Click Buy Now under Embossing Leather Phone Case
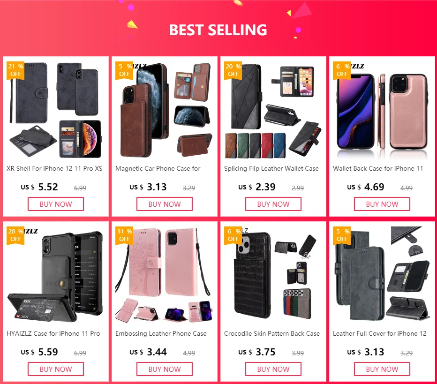Viewport: 437px width, 384px height. [x=165, y=369]
